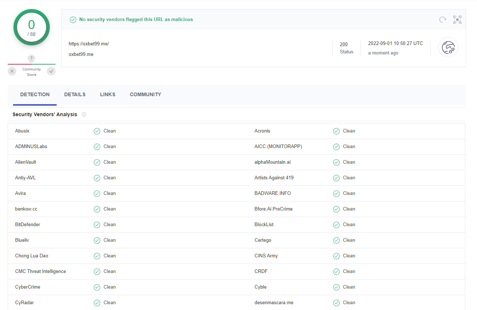Click the 'a moment ago' text
Image resolution: width=477 pixels, height=310 pixels.
[x=383, y=53]
